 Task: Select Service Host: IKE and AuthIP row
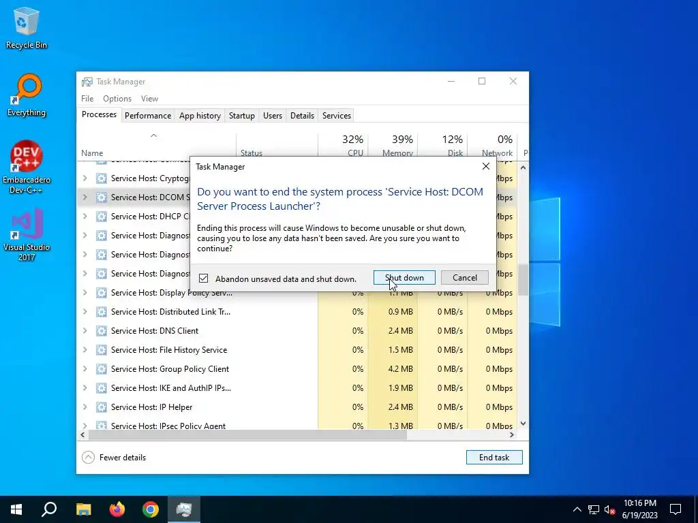pos(297,388)
